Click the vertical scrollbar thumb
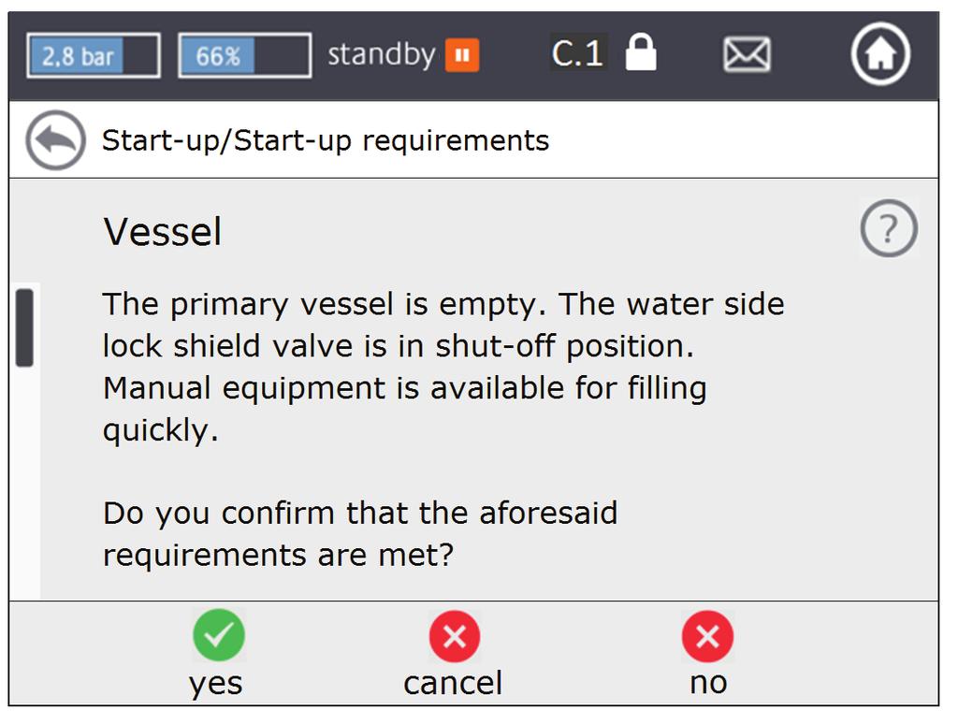Viewport: 958px width, 724px height. click(x=24, y=327)
